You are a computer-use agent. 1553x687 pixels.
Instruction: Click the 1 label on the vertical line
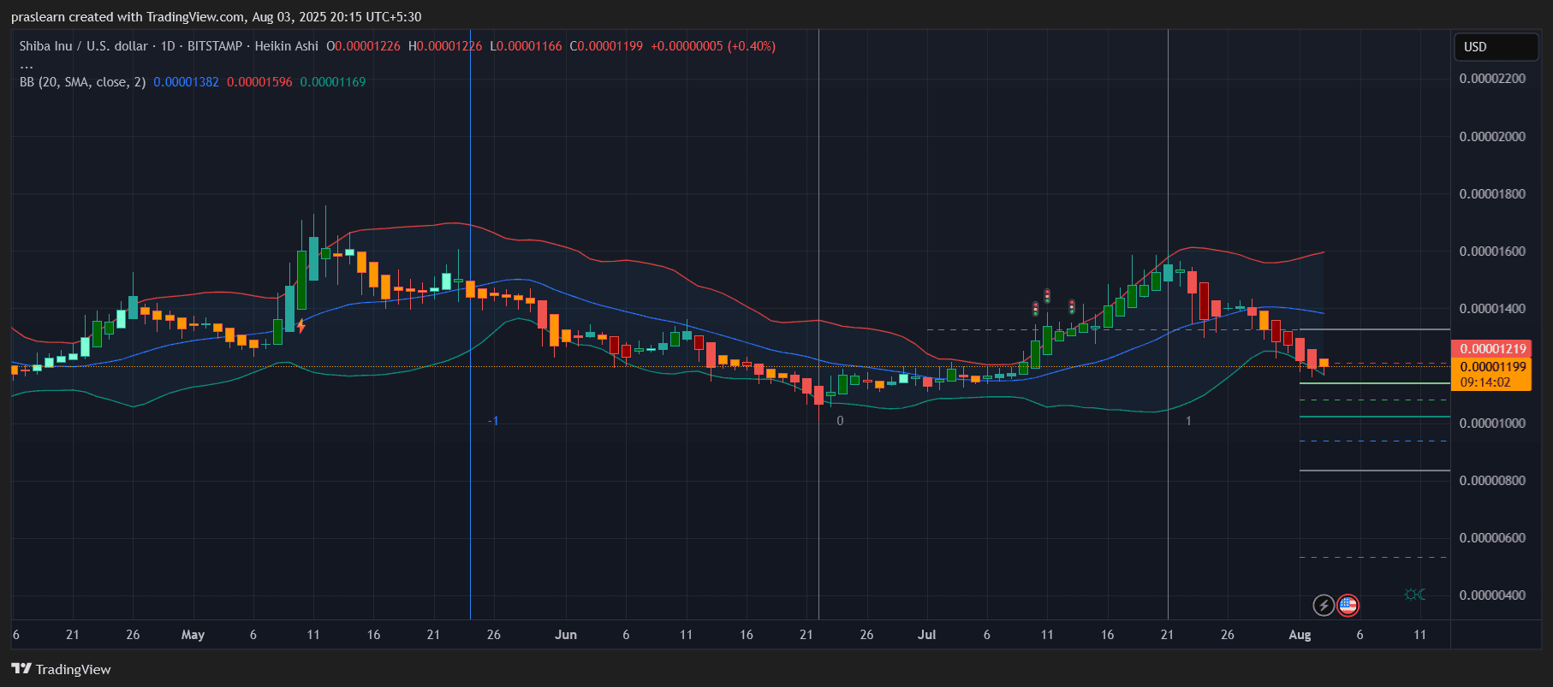1188,421
